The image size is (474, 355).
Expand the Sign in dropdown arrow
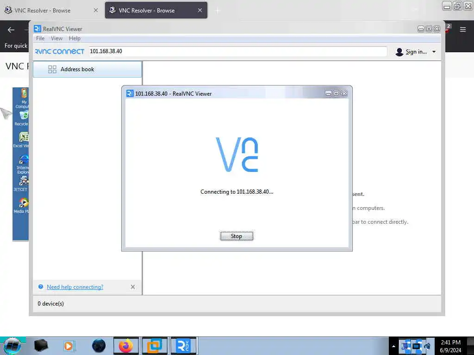tap(434, 52)
